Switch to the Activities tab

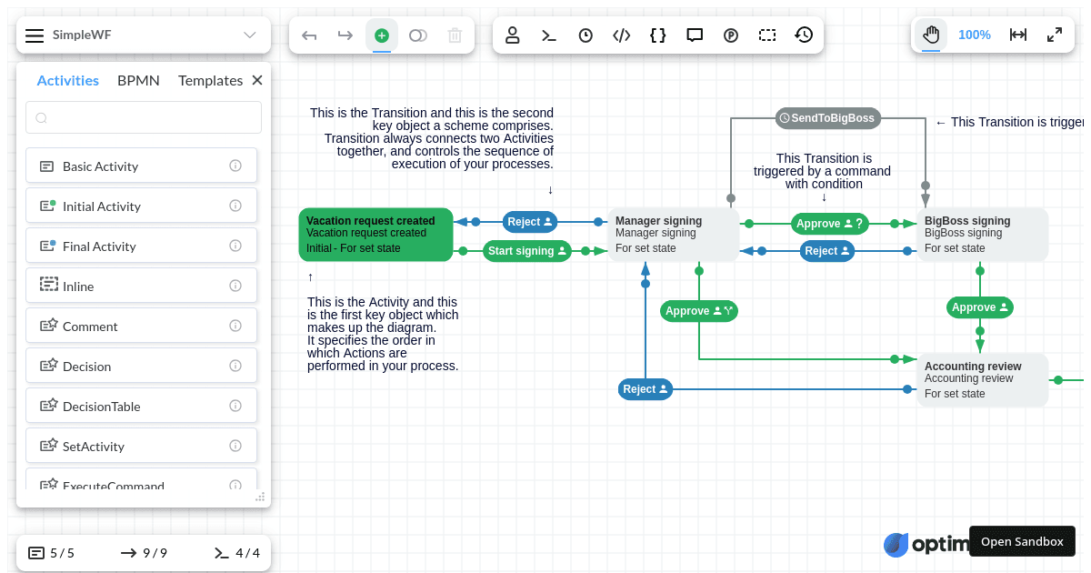click(x=68, y=80)
